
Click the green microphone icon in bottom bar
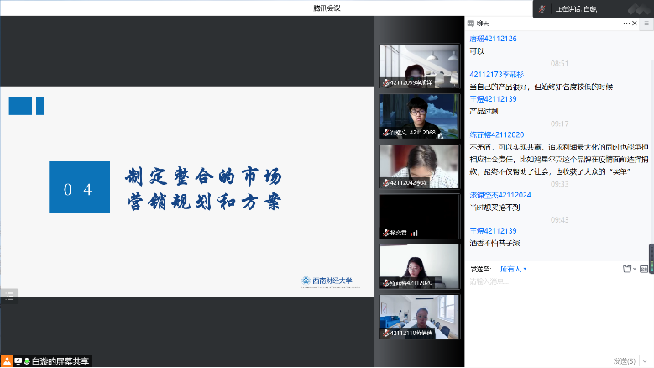pyautogui.click(x=27, y=360)
